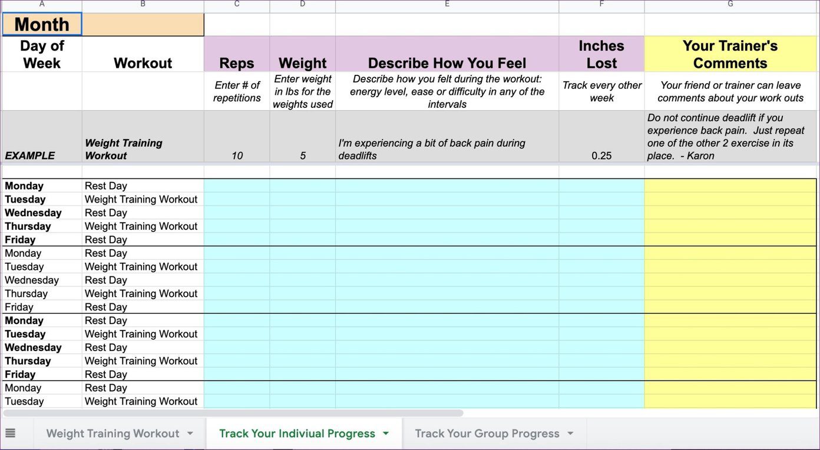The image size is (820, 450).
Task: Select the "I'm experiencing a bit of back pain" cell
Action: 447,137
